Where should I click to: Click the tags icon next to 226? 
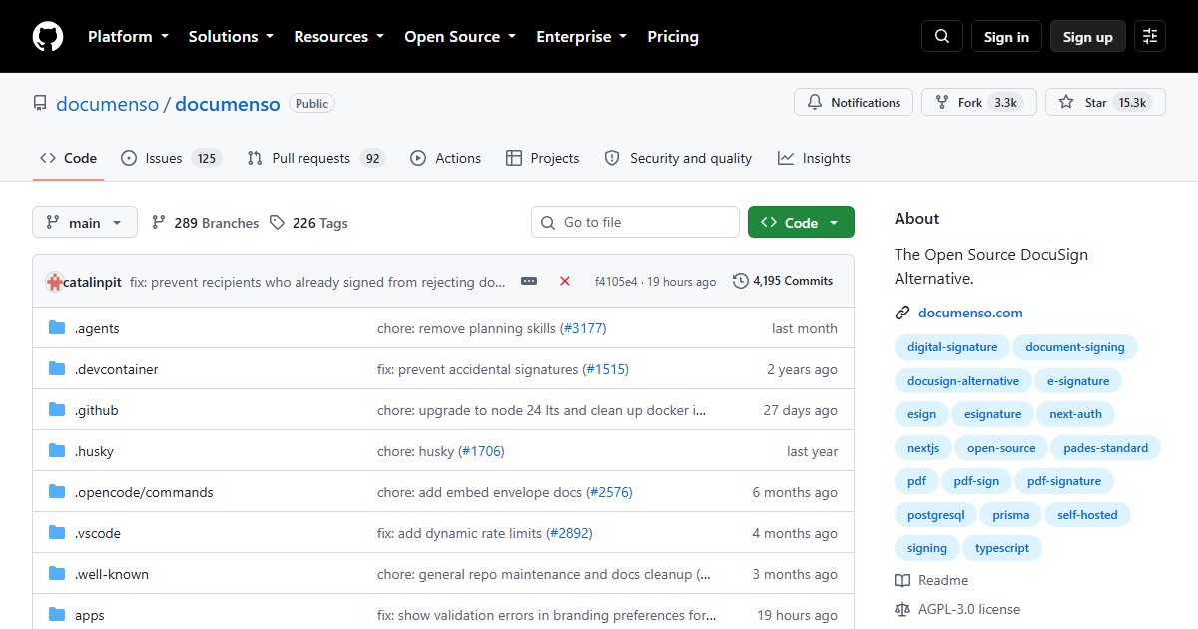coord(277,223)
